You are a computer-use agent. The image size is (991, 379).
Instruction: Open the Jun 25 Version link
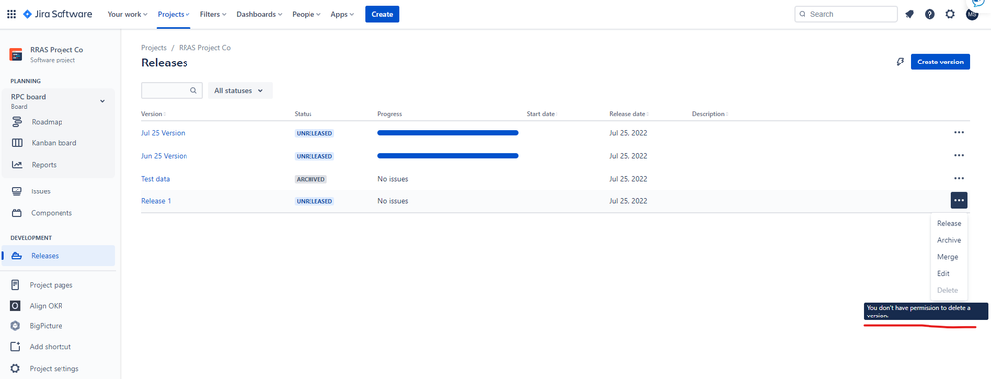[x=164, y=156]
